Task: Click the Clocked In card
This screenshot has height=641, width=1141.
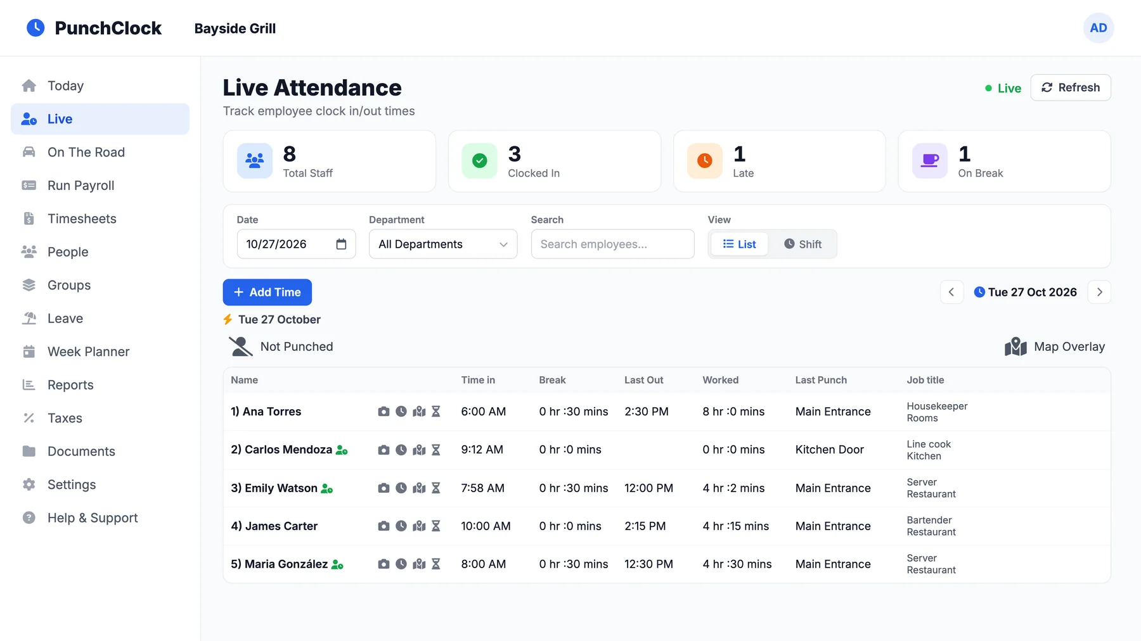Action: point(555,162)
